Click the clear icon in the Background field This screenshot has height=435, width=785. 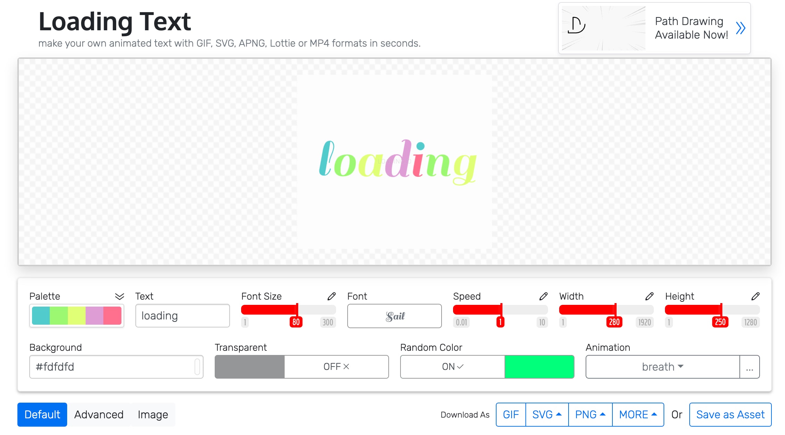[197, 366]
